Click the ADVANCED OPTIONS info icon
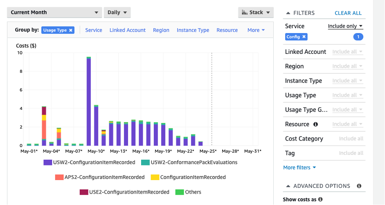This screenshot has width=385, height=205. point(359,186)
